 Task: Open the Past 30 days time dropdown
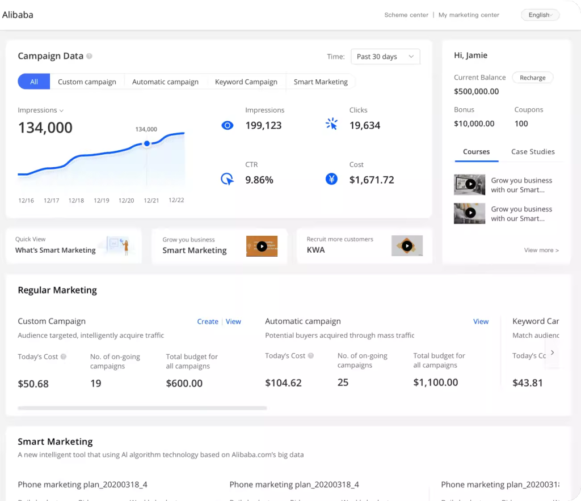coord(385,57)
